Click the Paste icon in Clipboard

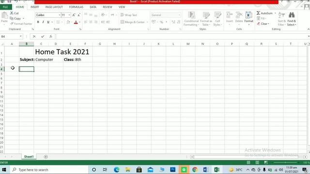(4, 15)
